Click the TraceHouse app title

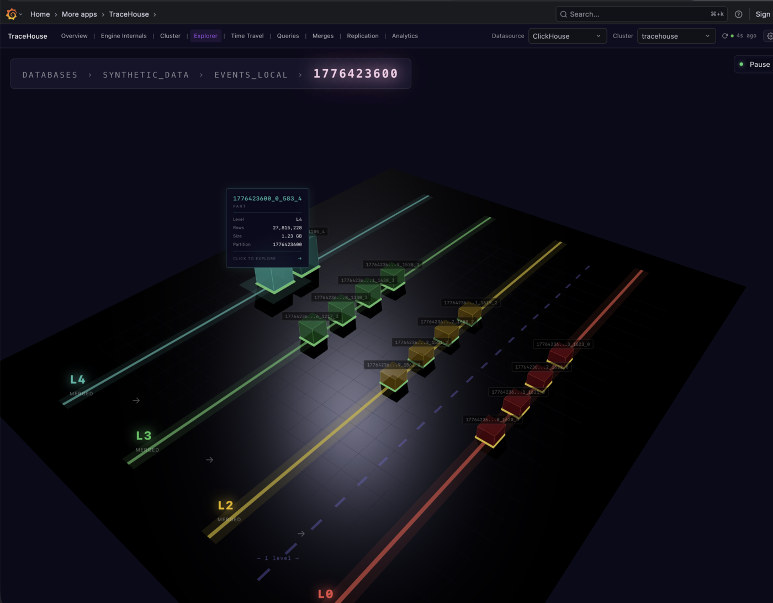28,36
